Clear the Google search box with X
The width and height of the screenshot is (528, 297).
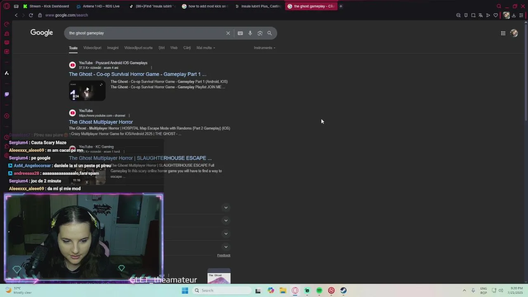click(228, 33)
